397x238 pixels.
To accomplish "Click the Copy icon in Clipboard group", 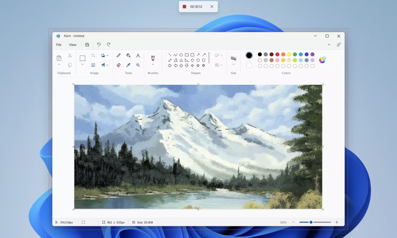I will click(70, 65).
